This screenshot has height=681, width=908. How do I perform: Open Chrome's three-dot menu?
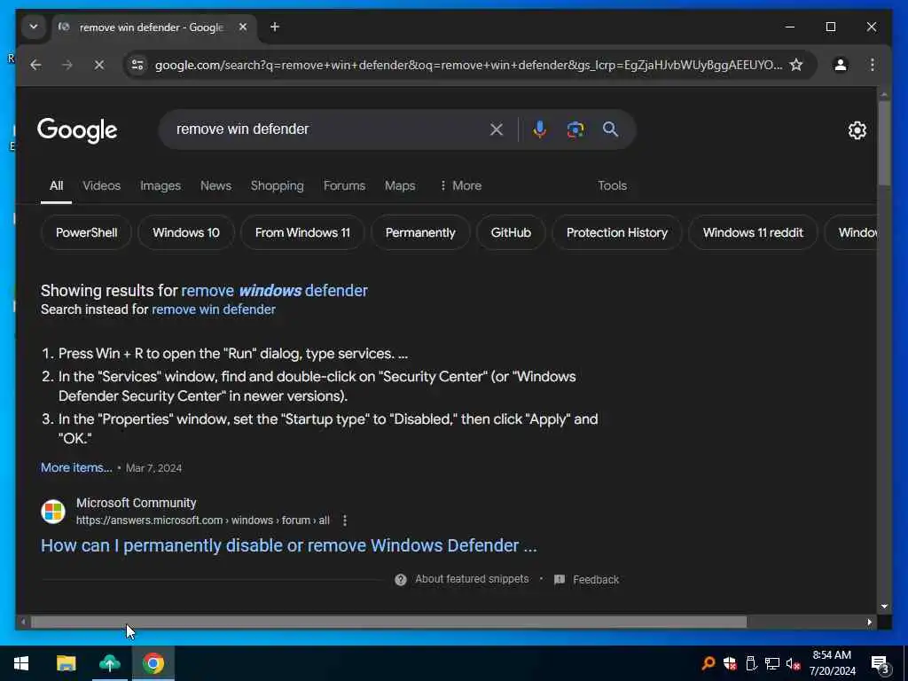point(873,65)
